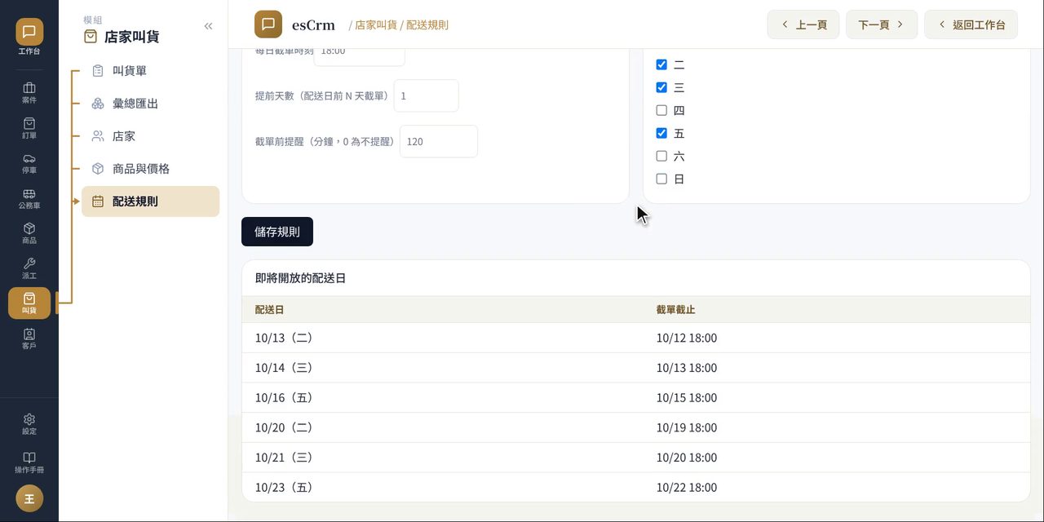Screen dimensions: 1044x522
Task: Click 下一頁 next page button
Action: point(882,24)
